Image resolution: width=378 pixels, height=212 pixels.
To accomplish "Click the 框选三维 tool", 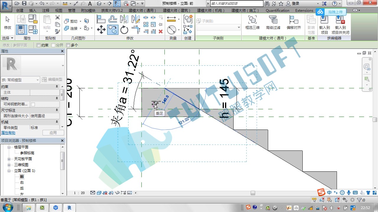I will click(x=252, y=22).
